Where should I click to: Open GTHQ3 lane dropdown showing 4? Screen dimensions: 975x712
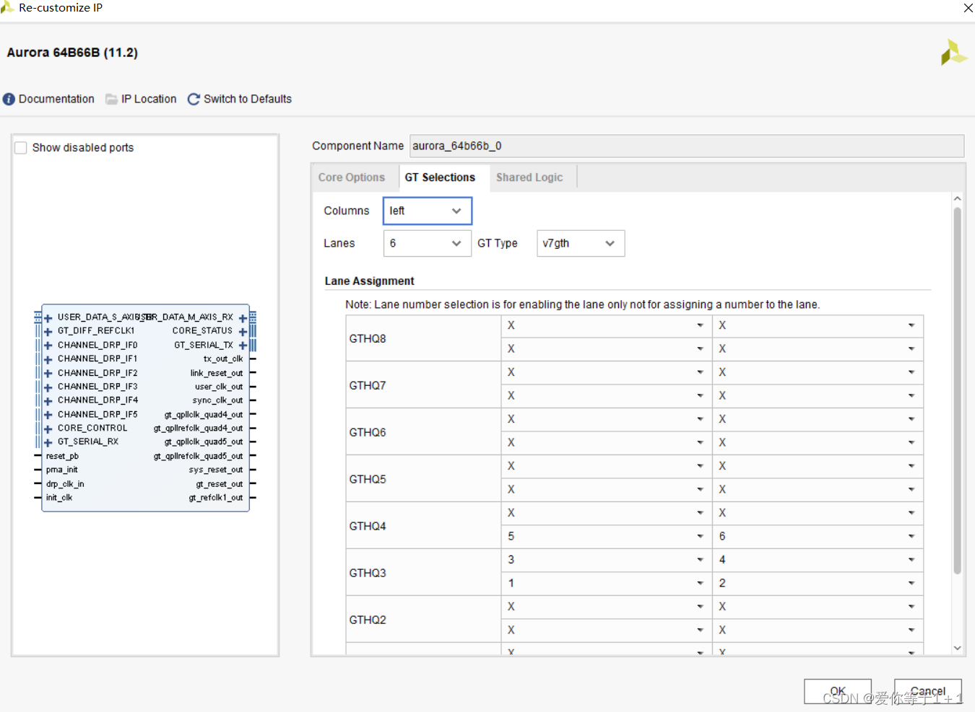click(818, 561)
